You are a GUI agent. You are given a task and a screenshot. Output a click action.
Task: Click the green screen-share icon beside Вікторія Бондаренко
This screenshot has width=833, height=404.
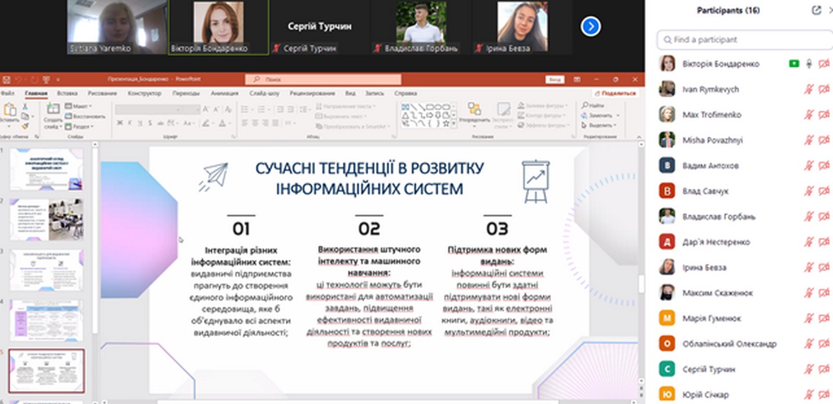click(794, 64)
